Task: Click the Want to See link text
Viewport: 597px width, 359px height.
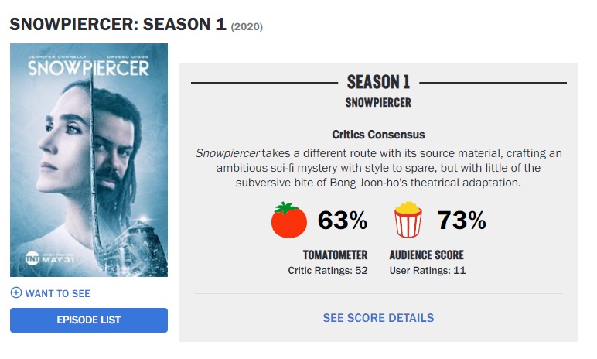Action: 57,293
